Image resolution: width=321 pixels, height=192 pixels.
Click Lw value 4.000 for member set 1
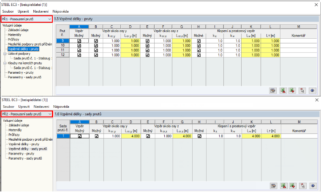pos(252,136)
